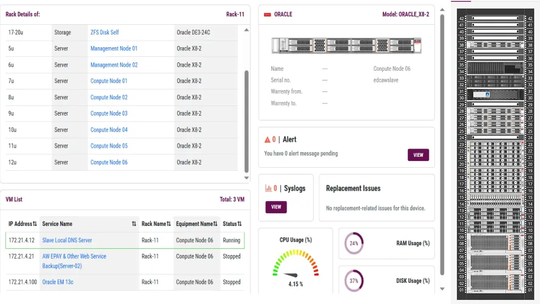Click the rack details table scrollbar down arrow
Image resolution: width=540 pixels, height=304 pixels.
tap(246, 178)
